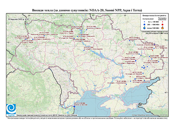Select the large blue marker near Vylkove
Viewport: 174px width, 123px height.
(x=74, y=107)
